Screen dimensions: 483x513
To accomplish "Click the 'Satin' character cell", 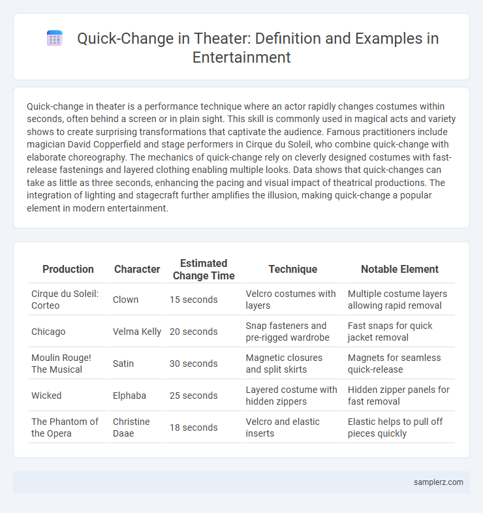I will pos(137,364).
